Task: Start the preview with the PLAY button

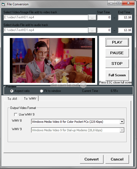Action: coord(117,42)
